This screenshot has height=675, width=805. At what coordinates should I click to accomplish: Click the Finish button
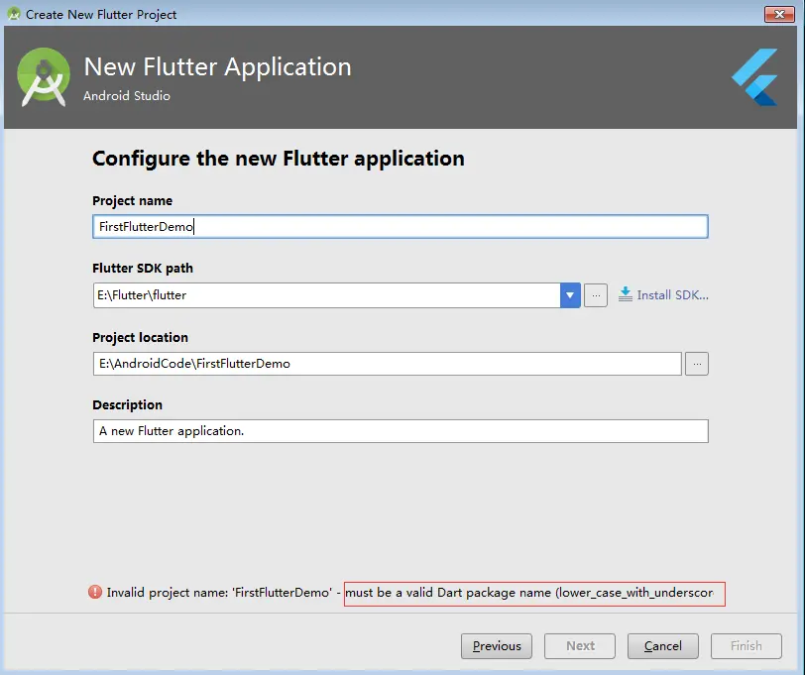746,645
